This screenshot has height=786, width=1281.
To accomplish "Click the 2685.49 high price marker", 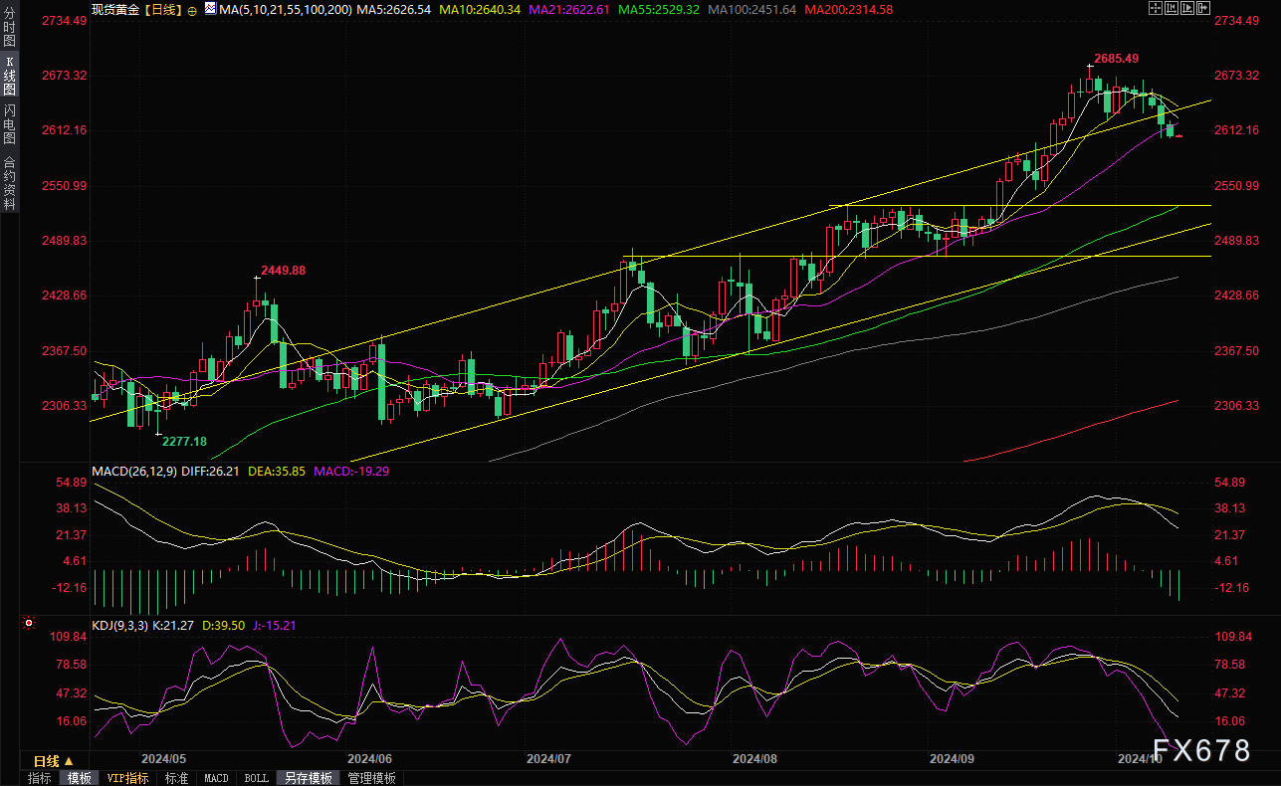I will click(x=1115, y=59).
